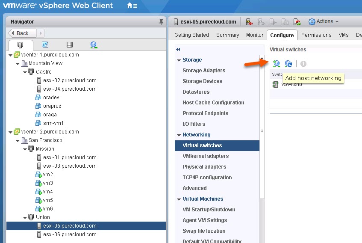
Task: Click the host shutdown toolbar icon
Action: click(285, 22)
